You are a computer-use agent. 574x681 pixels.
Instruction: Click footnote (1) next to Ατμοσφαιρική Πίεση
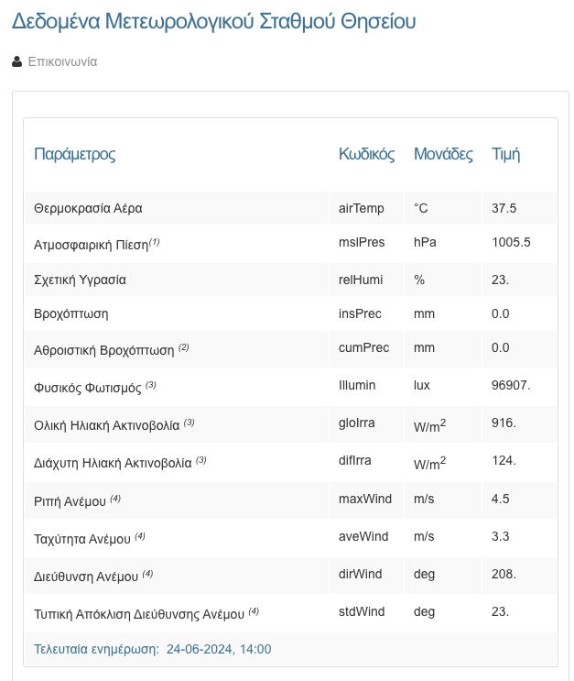[x=155, y=242]
